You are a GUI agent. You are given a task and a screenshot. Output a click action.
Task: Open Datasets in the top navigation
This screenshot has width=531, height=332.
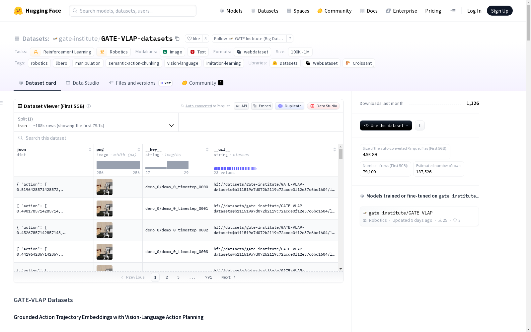click(265, 11)
